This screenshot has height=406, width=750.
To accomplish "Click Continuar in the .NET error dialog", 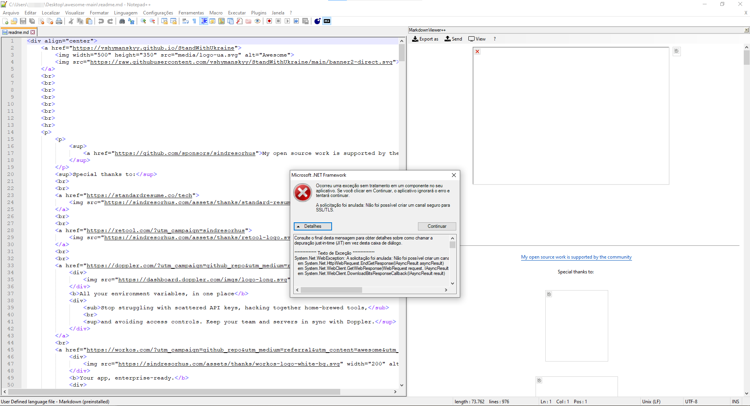I will [x=437, y=226].
